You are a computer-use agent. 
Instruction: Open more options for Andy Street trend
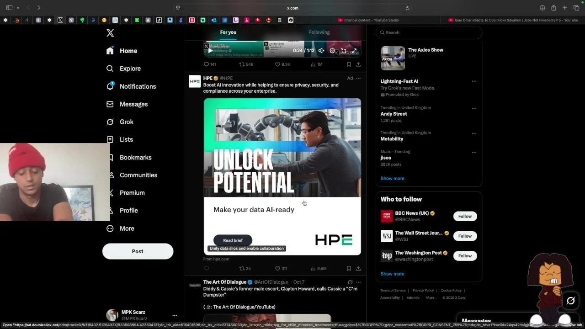[474, 109]
